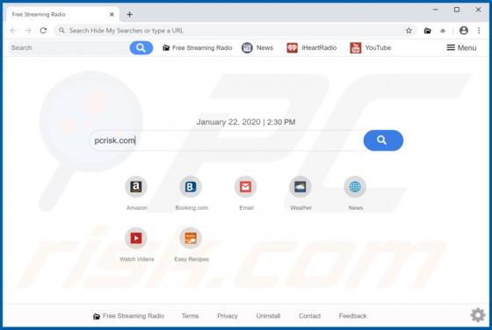Open the News globe shortcut icon

click(x=355, y=187)
